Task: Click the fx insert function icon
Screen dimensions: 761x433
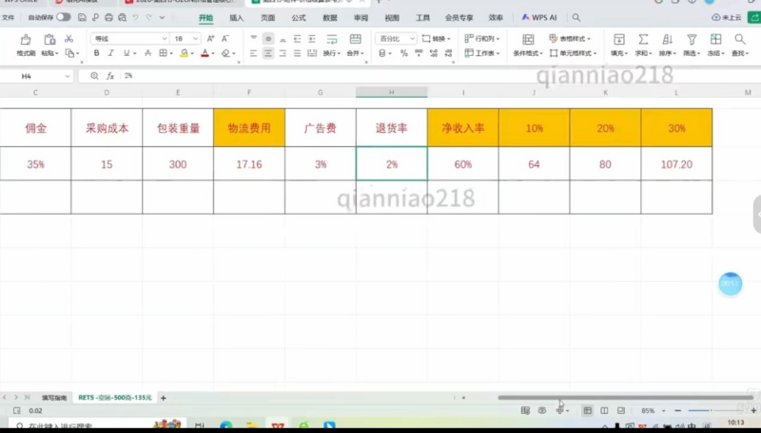Action: [x=110, y=76]
